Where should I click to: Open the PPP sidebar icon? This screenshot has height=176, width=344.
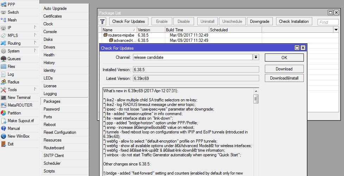pyautogui.click(x=3, y=4)
